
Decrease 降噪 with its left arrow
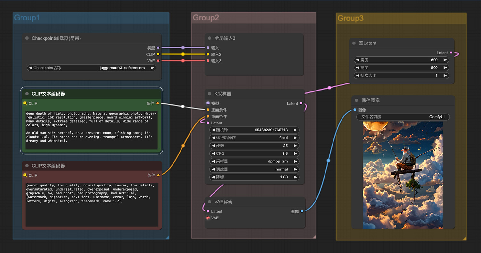(213, 177)
